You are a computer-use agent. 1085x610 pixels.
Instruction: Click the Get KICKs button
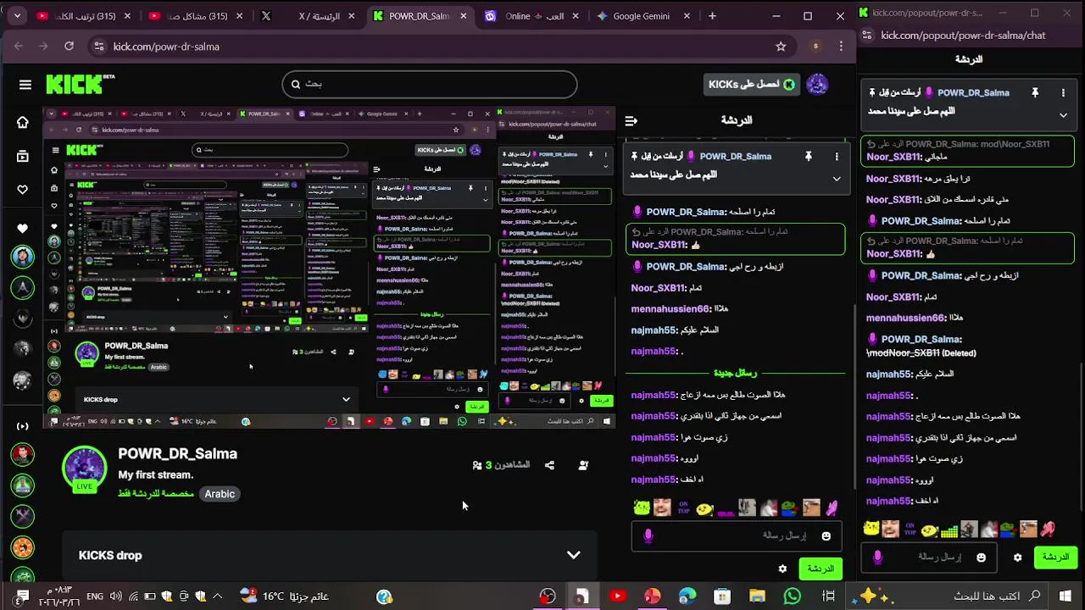753,84
